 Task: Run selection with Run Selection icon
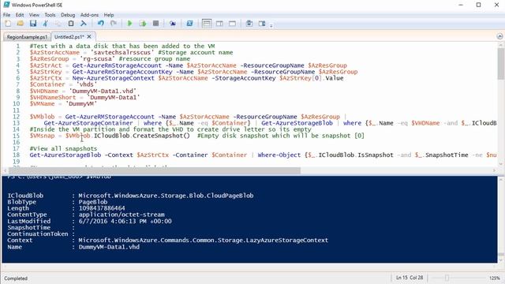coord(143,24)
